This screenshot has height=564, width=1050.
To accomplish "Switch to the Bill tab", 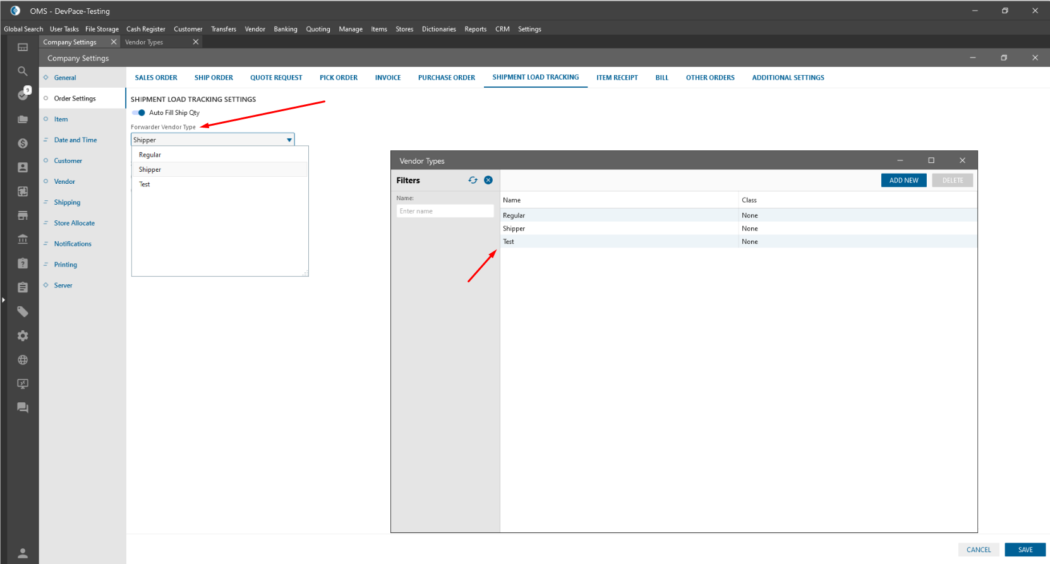I will tap(662, 78).
